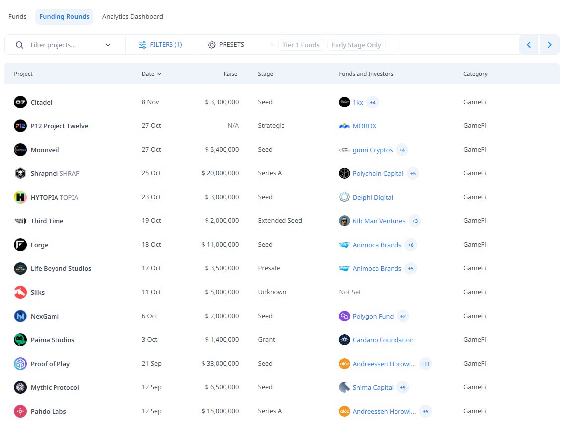Click the 1kx fund logo
Viewport: 564px width, 425px height.
click(x=344, y=102)
